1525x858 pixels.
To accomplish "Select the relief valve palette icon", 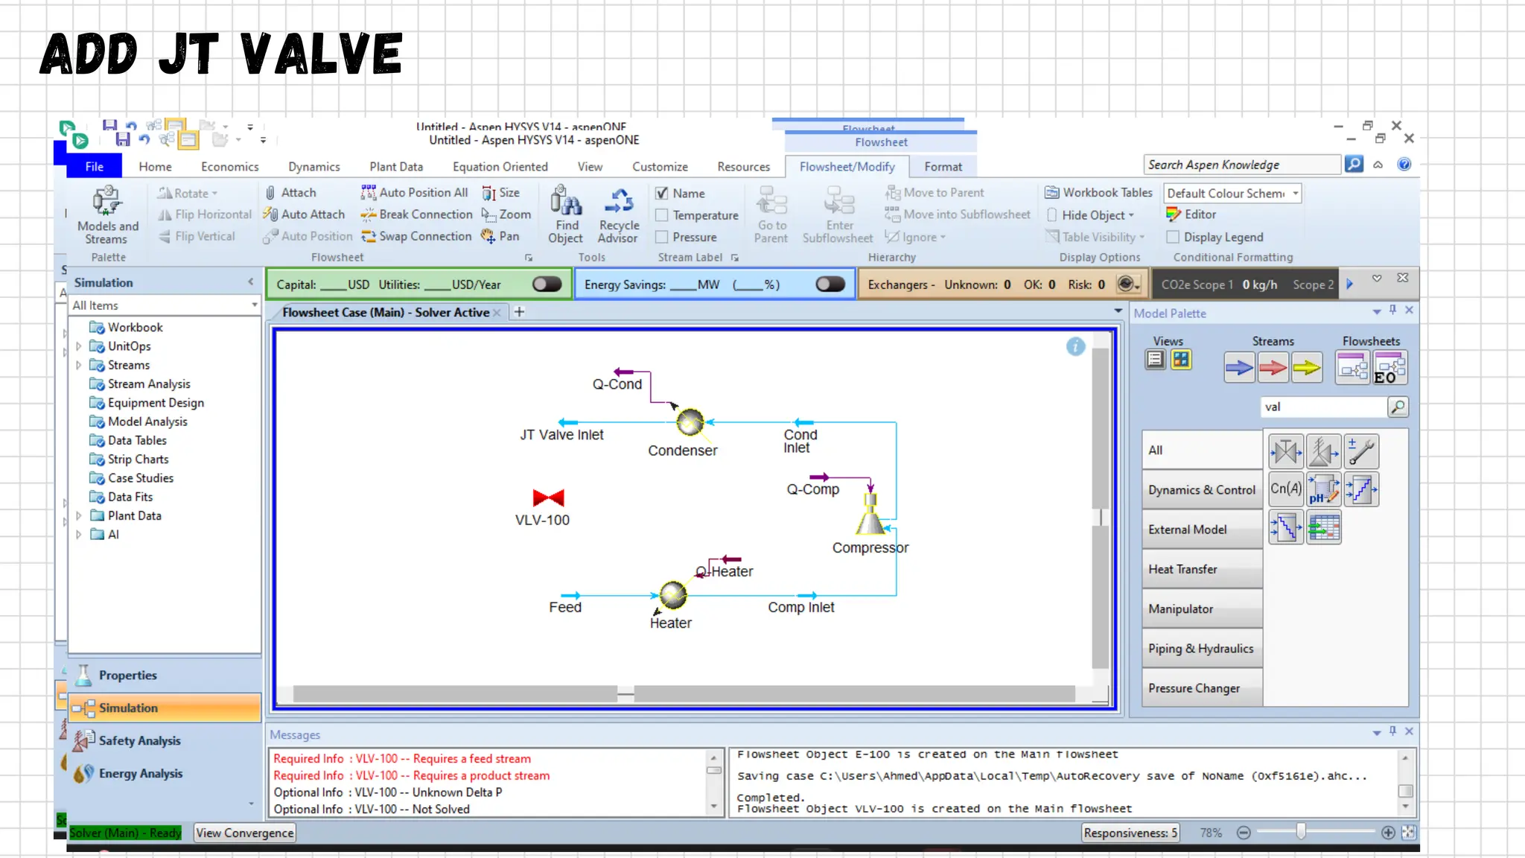I will tap(1323, 451).
